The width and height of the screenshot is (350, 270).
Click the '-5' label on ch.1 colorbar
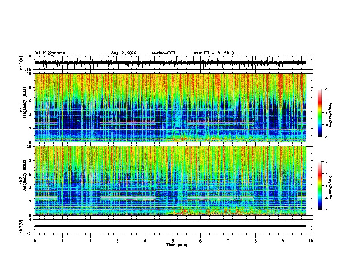[x=326, y=113]
